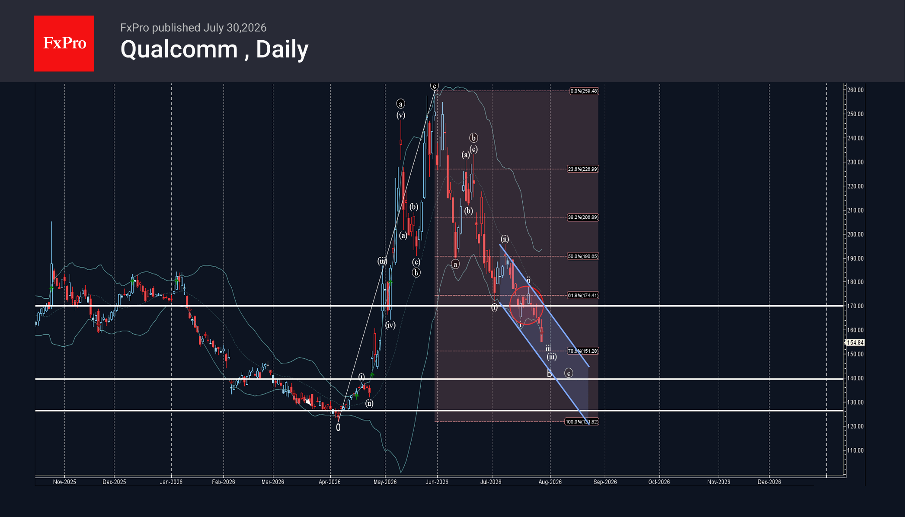The image size is (905, 517).
Task: Click the 'FxPro published July 30,2026' line
Action: pos(193,28)
